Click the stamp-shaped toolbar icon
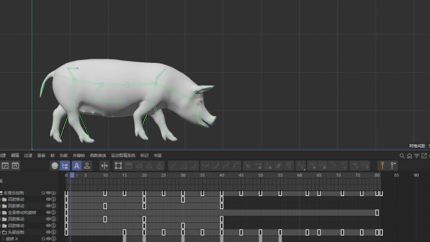 pos(159,166)
